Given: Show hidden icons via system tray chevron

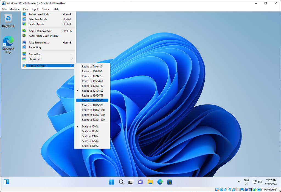Looking at the screenshot, I should (239, 182).
